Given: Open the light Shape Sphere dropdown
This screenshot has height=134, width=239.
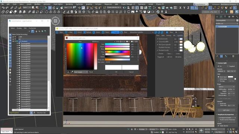Looking at the screenshot, I should point(226,87).
